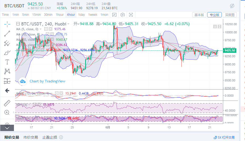Click the zoom in magnifier tool
Viewport: 245px width, 141px height.
(x=7, y=112)
